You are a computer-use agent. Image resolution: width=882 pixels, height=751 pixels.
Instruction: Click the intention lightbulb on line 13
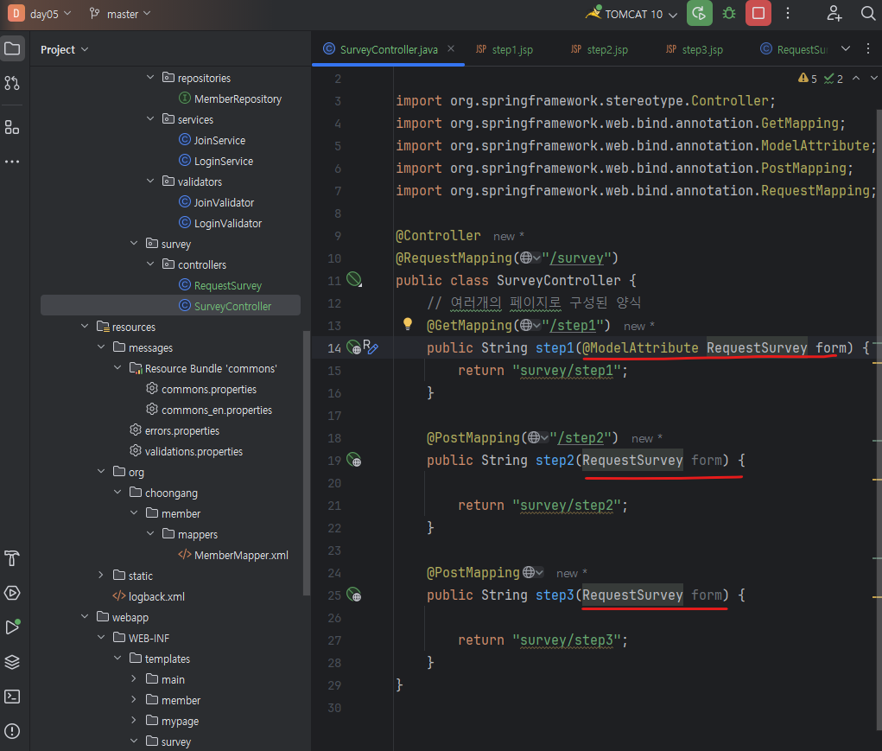pos(409,325)
